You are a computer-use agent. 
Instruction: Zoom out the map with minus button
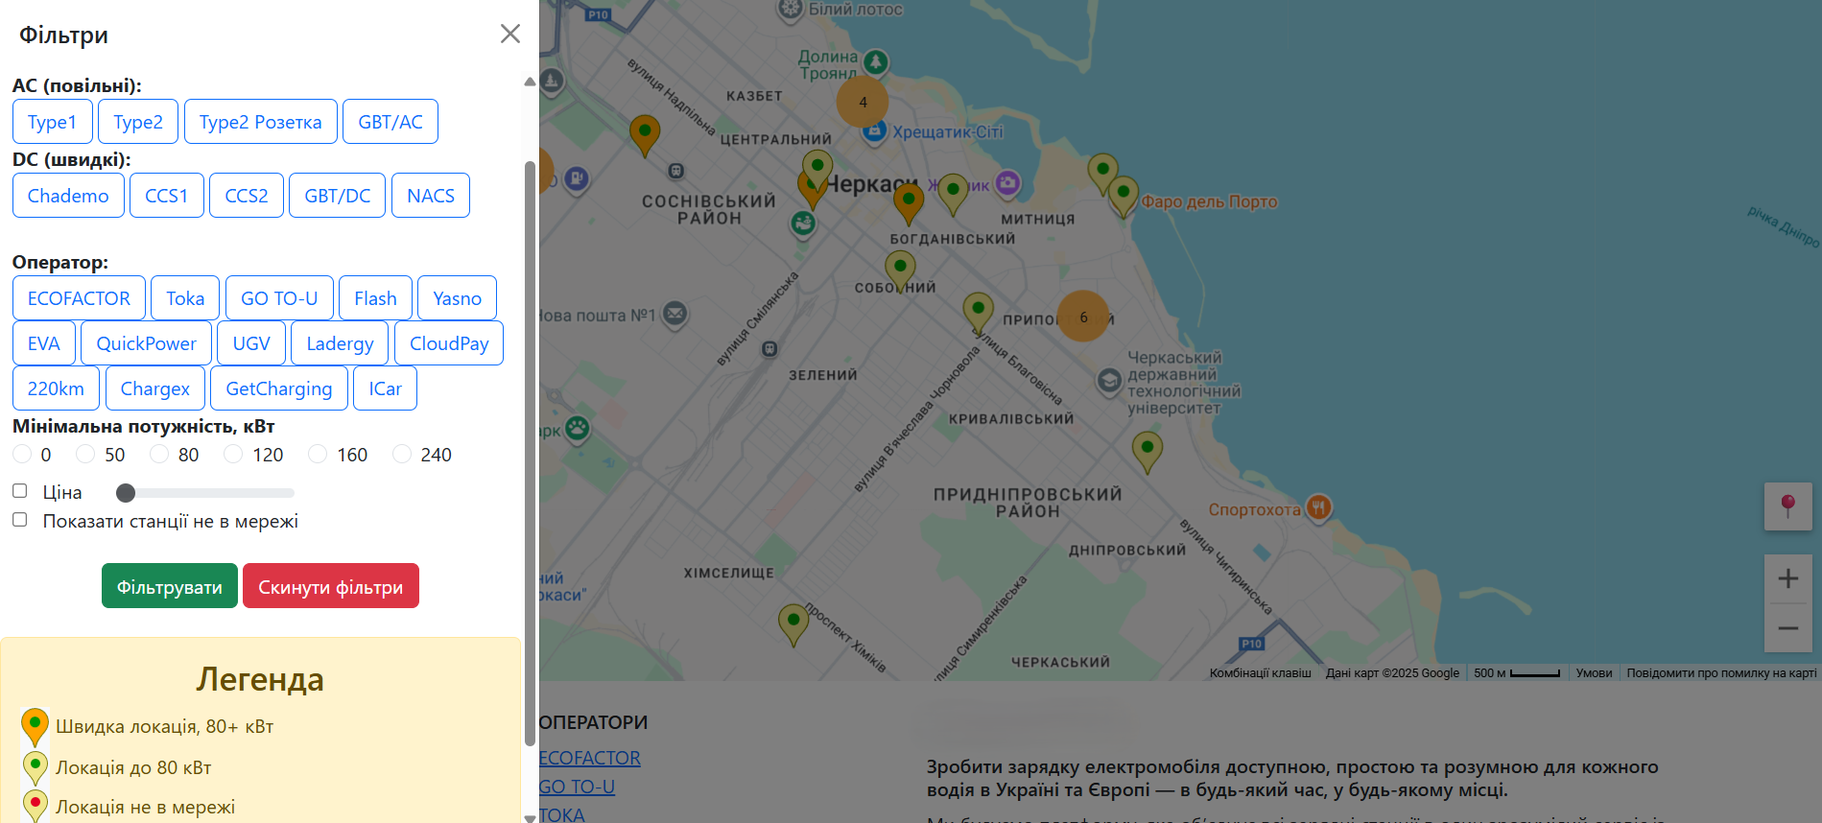click(1788, 628)
